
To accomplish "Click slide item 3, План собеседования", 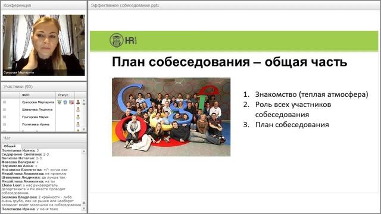I will click(x=292, y=125).
